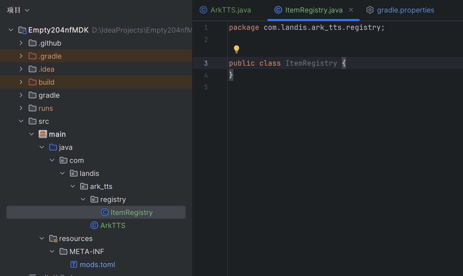Click the src folder icon

coord(33,121)
